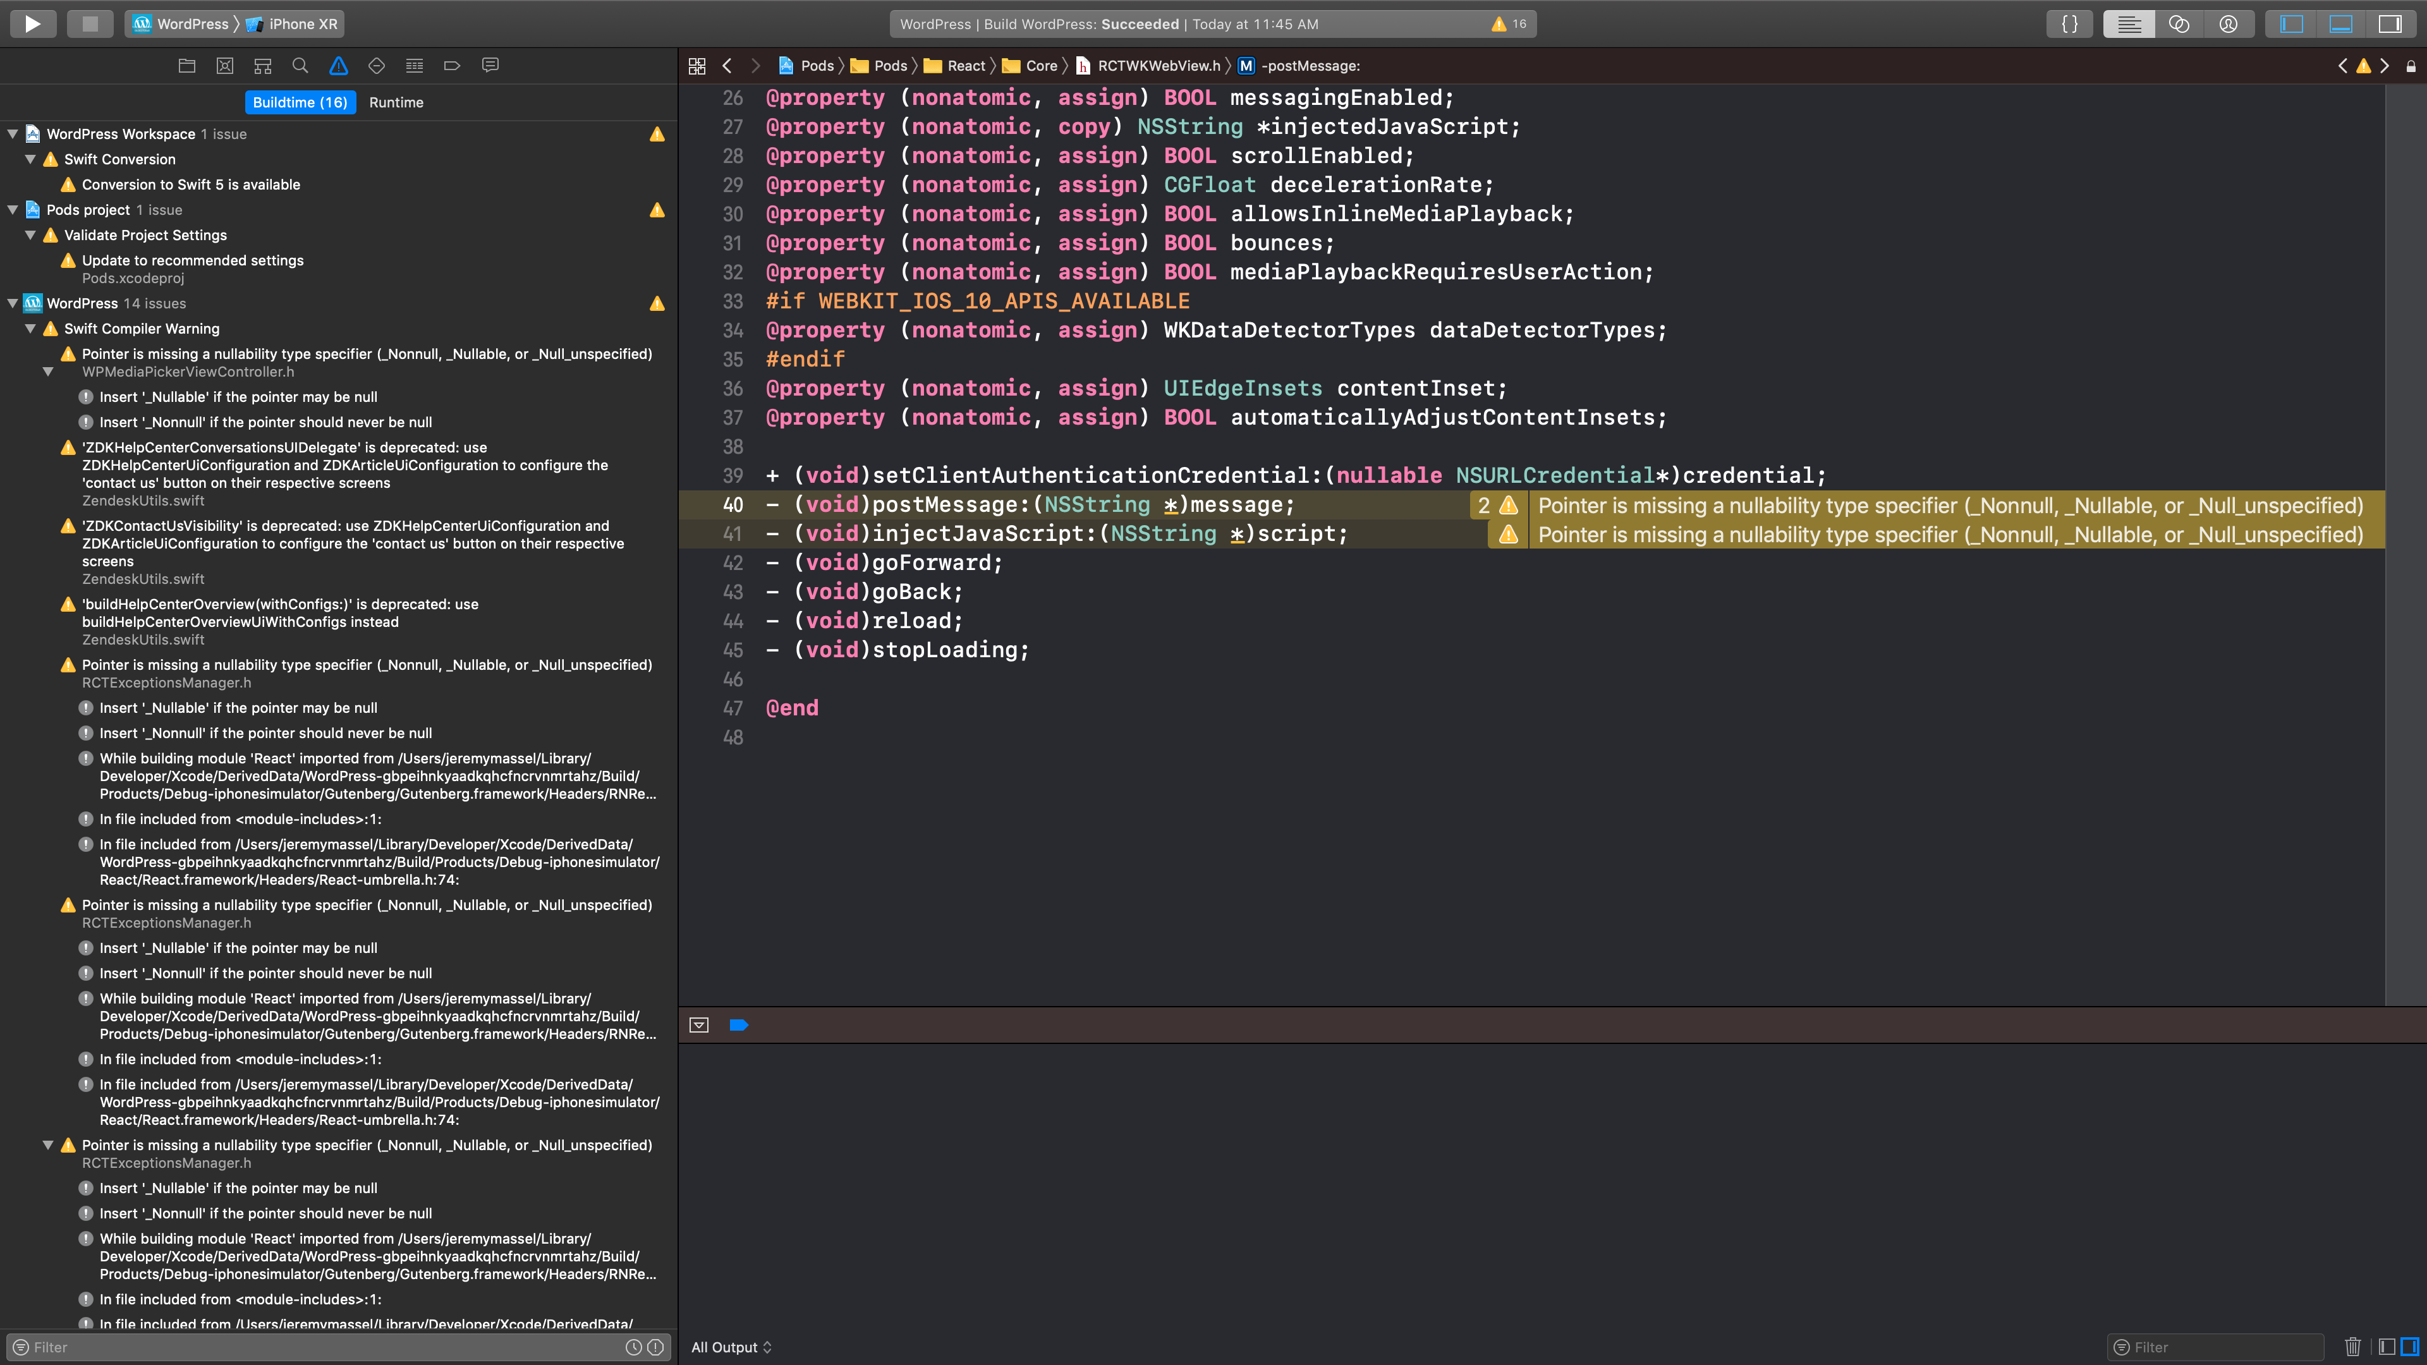This screenshot has height=1365, width=2427.
Task: Select the Issue navigator warning icon
Action: (x=338, y=65)
